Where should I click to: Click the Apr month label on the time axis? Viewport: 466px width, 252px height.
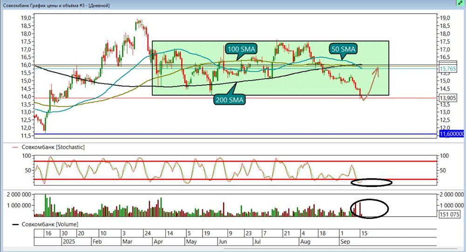[x=158, y=242]
